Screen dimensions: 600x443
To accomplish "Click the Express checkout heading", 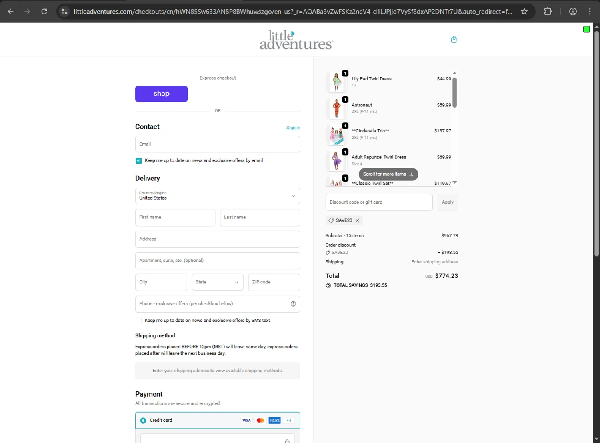I will click(x=218, y=78).
